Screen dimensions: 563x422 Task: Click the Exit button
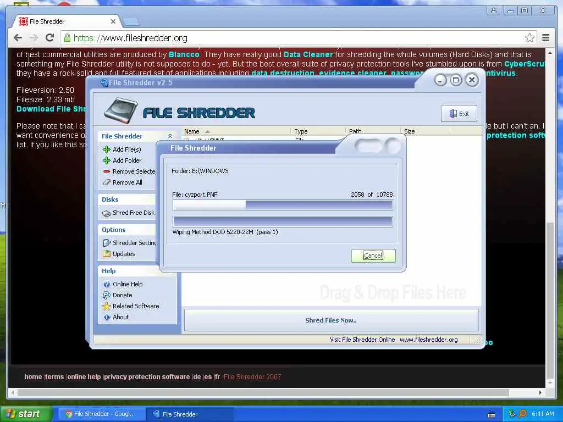point(459,113)
